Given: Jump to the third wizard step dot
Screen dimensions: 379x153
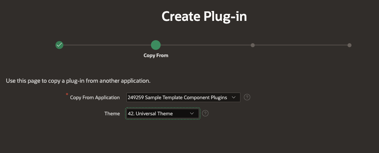Looking at the screenshot, I should (x=253, y=45).
